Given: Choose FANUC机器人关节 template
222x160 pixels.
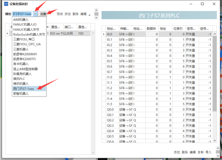Looking at the screenshot, I should click(x=26, y=29).
